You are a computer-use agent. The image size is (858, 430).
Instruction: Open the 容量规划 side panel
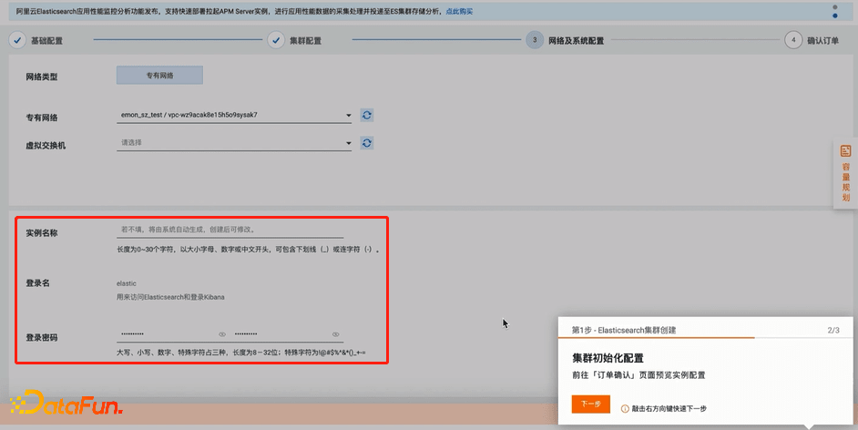845,173
